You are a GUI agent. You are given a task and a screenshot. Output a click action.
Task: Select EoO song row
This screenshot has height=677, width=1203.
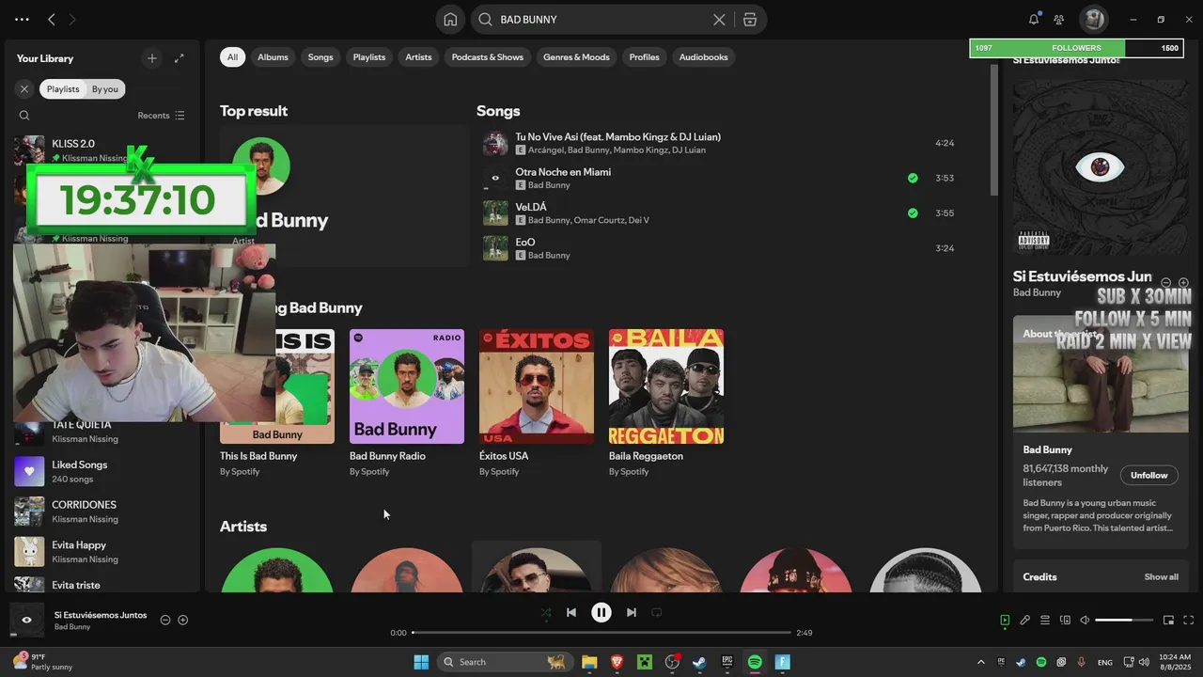point(719,248)
